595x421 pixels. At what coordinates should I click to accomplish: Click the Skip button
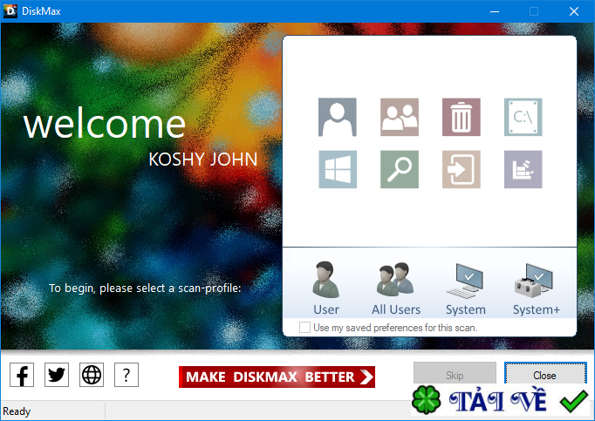click(x=455, y=373)
